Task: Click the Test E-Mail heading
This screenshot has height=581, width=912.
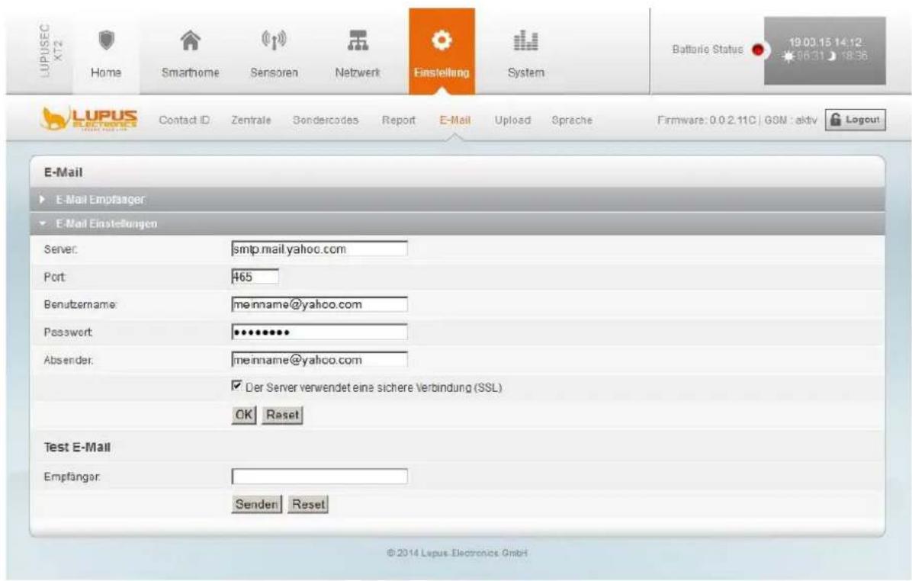Action: (77, 448)
